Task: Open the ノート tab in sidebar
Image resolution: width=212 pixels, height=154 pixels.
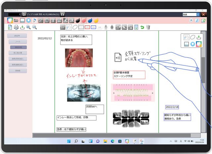Action: (x=18, y=42)
